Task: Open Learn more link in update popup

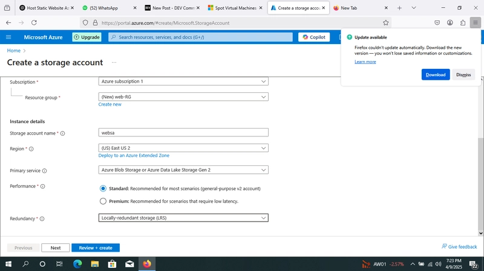Action: 365,62
